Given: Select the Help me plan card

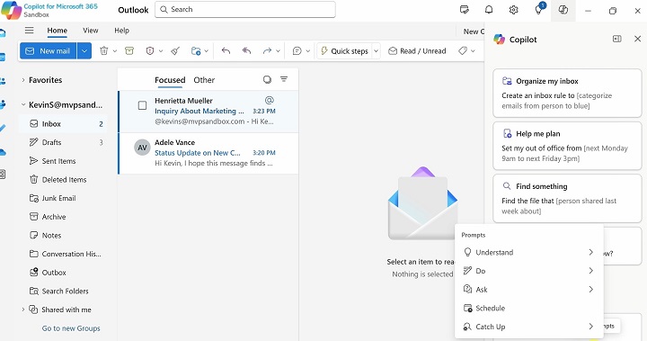Looking at the screenshot, I should 567,146.
